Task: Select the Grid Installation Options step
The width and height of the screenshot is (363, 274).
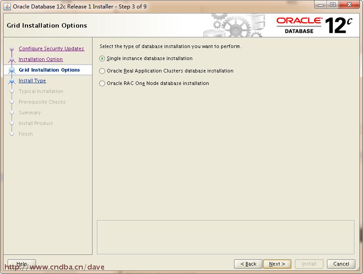Action: [x=49, y=70]
